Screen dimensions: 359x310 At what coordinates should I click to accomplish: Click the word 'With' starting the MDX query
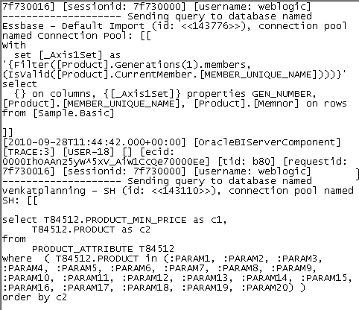point(14,45)
